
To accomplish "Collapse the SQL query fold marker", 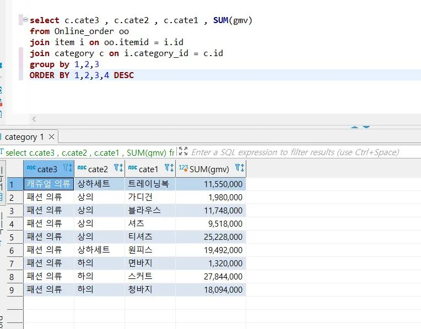I will pyautogui.click(x=25, y=19).
